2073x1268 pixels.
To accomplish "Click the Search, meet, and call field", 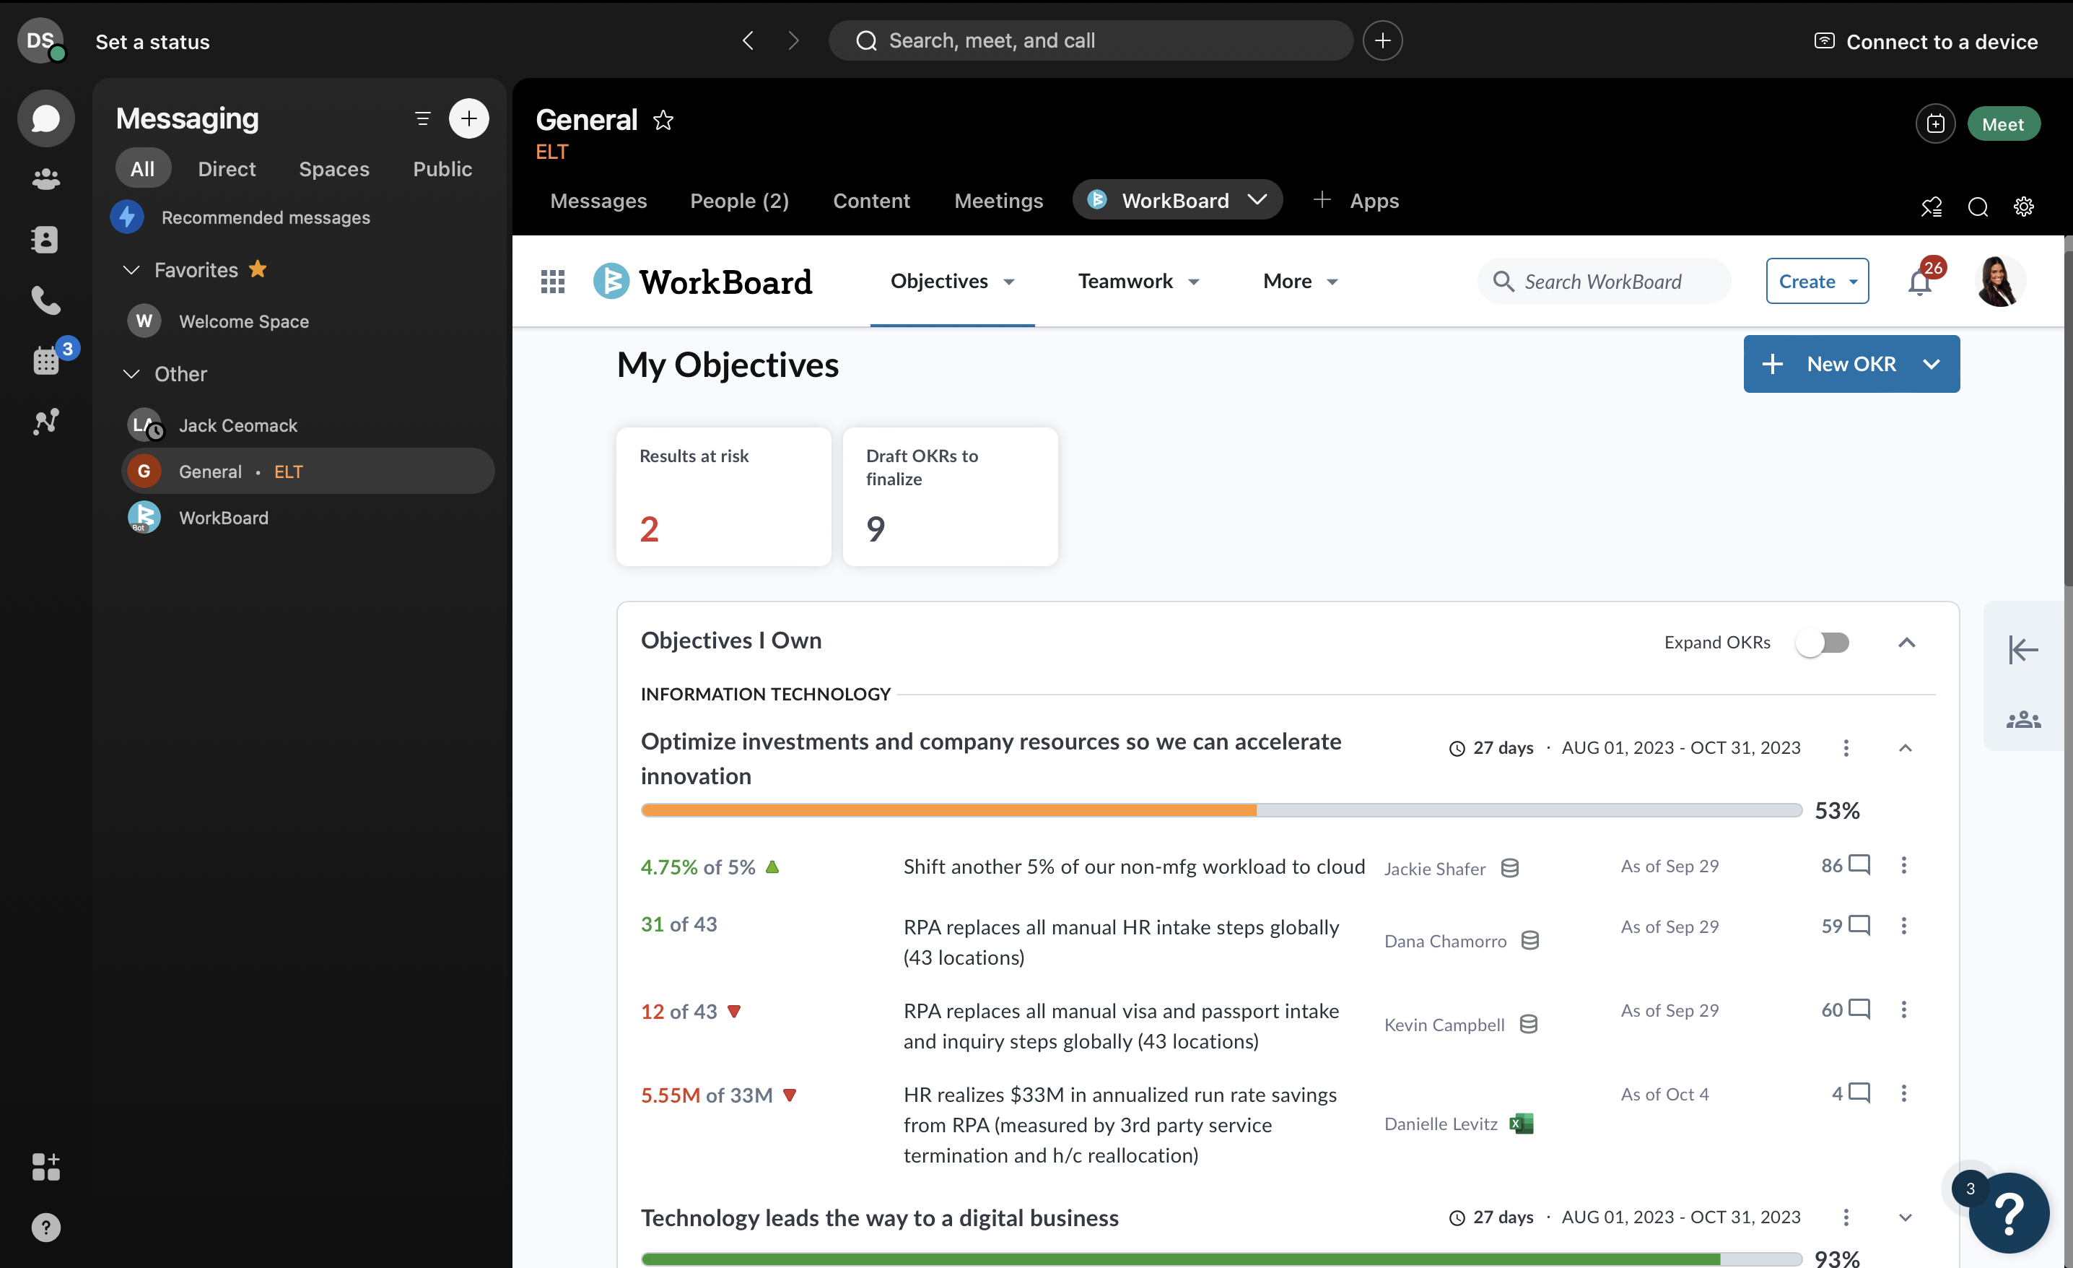I will [x=1091, y=40].
